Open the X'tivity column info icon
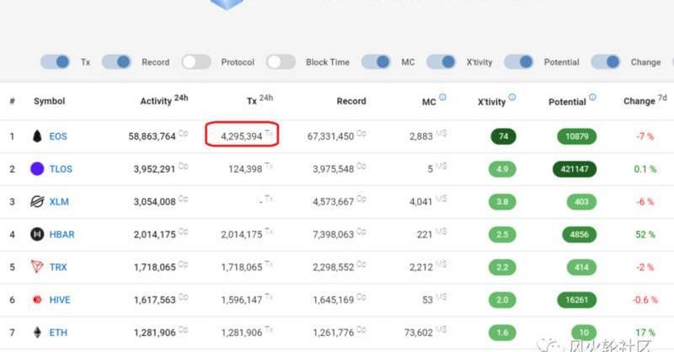Screen dimensions: 674x352 (x=512, y=97)
